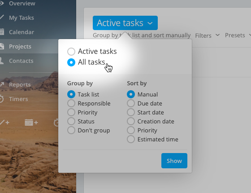Open My Tasks in sidebar menu
Screen dimensions: 251x193
[22, 18]
